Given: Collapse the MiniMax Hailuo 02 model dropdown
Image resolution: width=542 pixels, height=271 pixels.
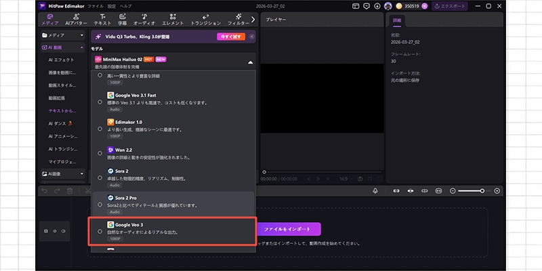Looking at the screenshot, I should pos(250,62).
